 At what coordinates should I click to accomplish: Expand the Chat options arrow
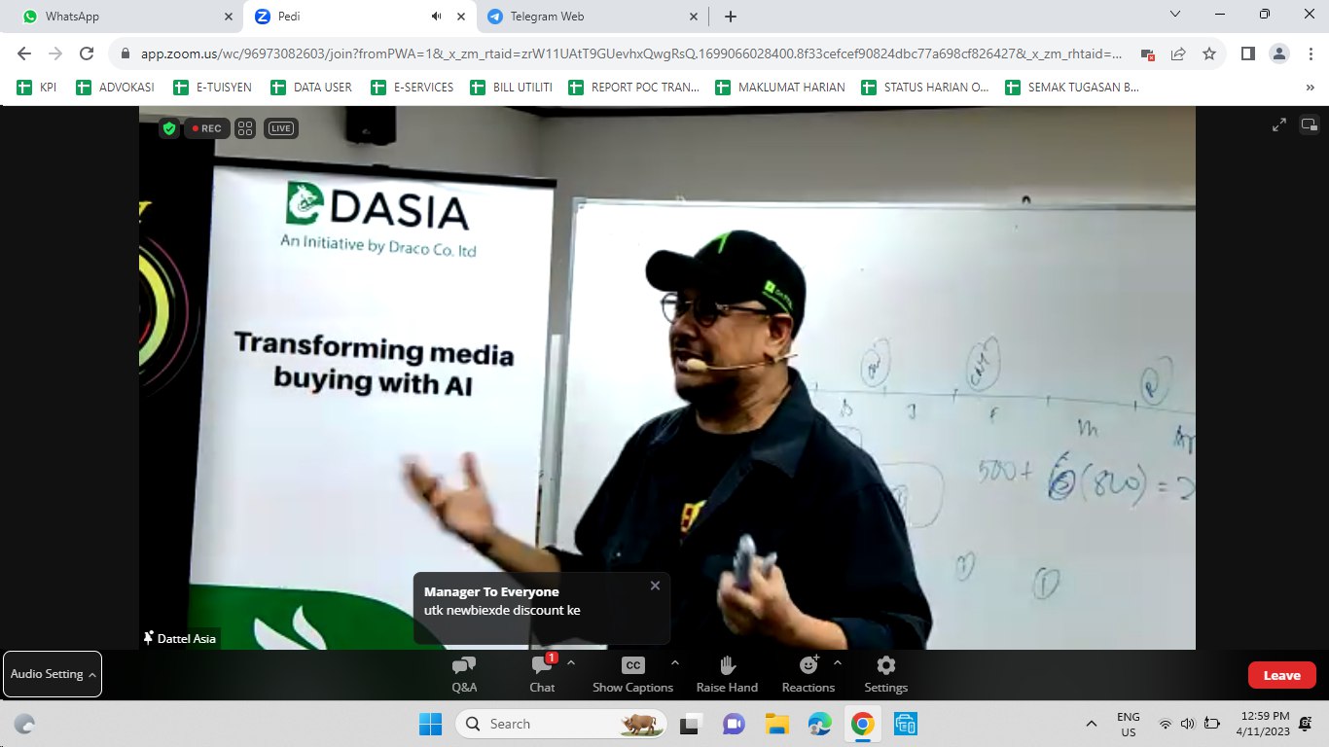pos(571,663)
